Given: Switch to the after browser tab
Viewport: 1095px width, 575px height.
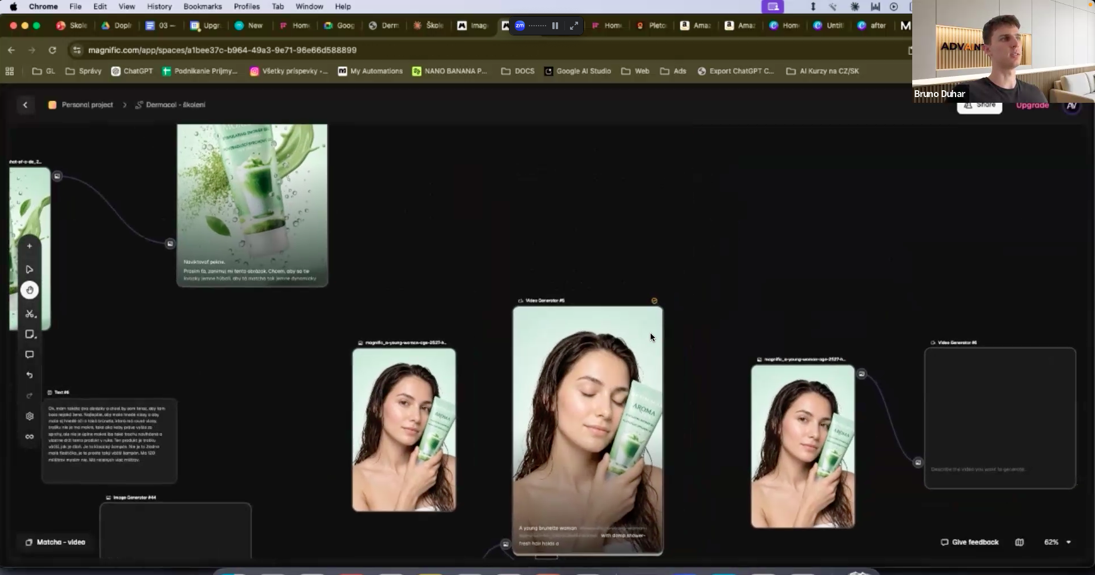Looking at the screenshot, I should 873,26.
